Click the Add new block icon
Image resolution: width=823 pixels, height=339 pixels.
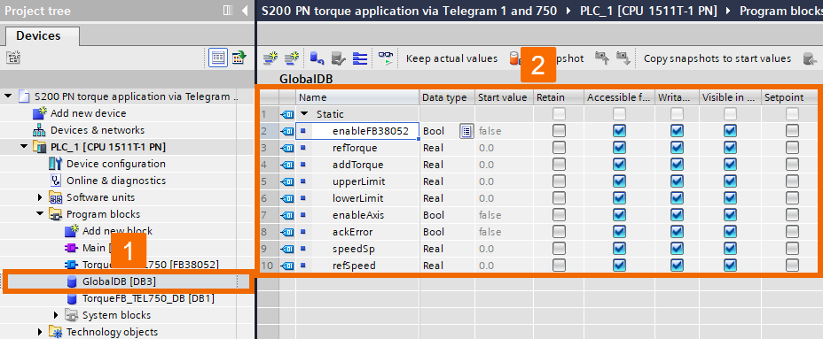[71, 230]
